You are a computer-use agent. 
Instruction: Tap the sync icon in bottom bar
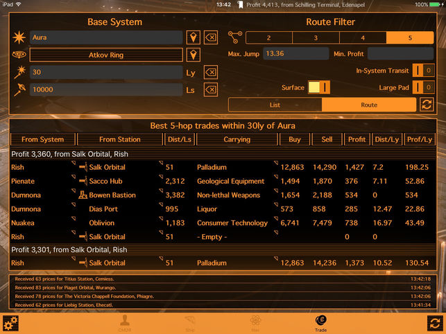coord(435,324)
